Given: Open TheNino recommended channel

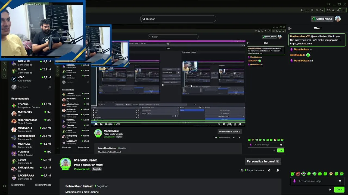Looking at the screenshot, I should coord(31,106).
